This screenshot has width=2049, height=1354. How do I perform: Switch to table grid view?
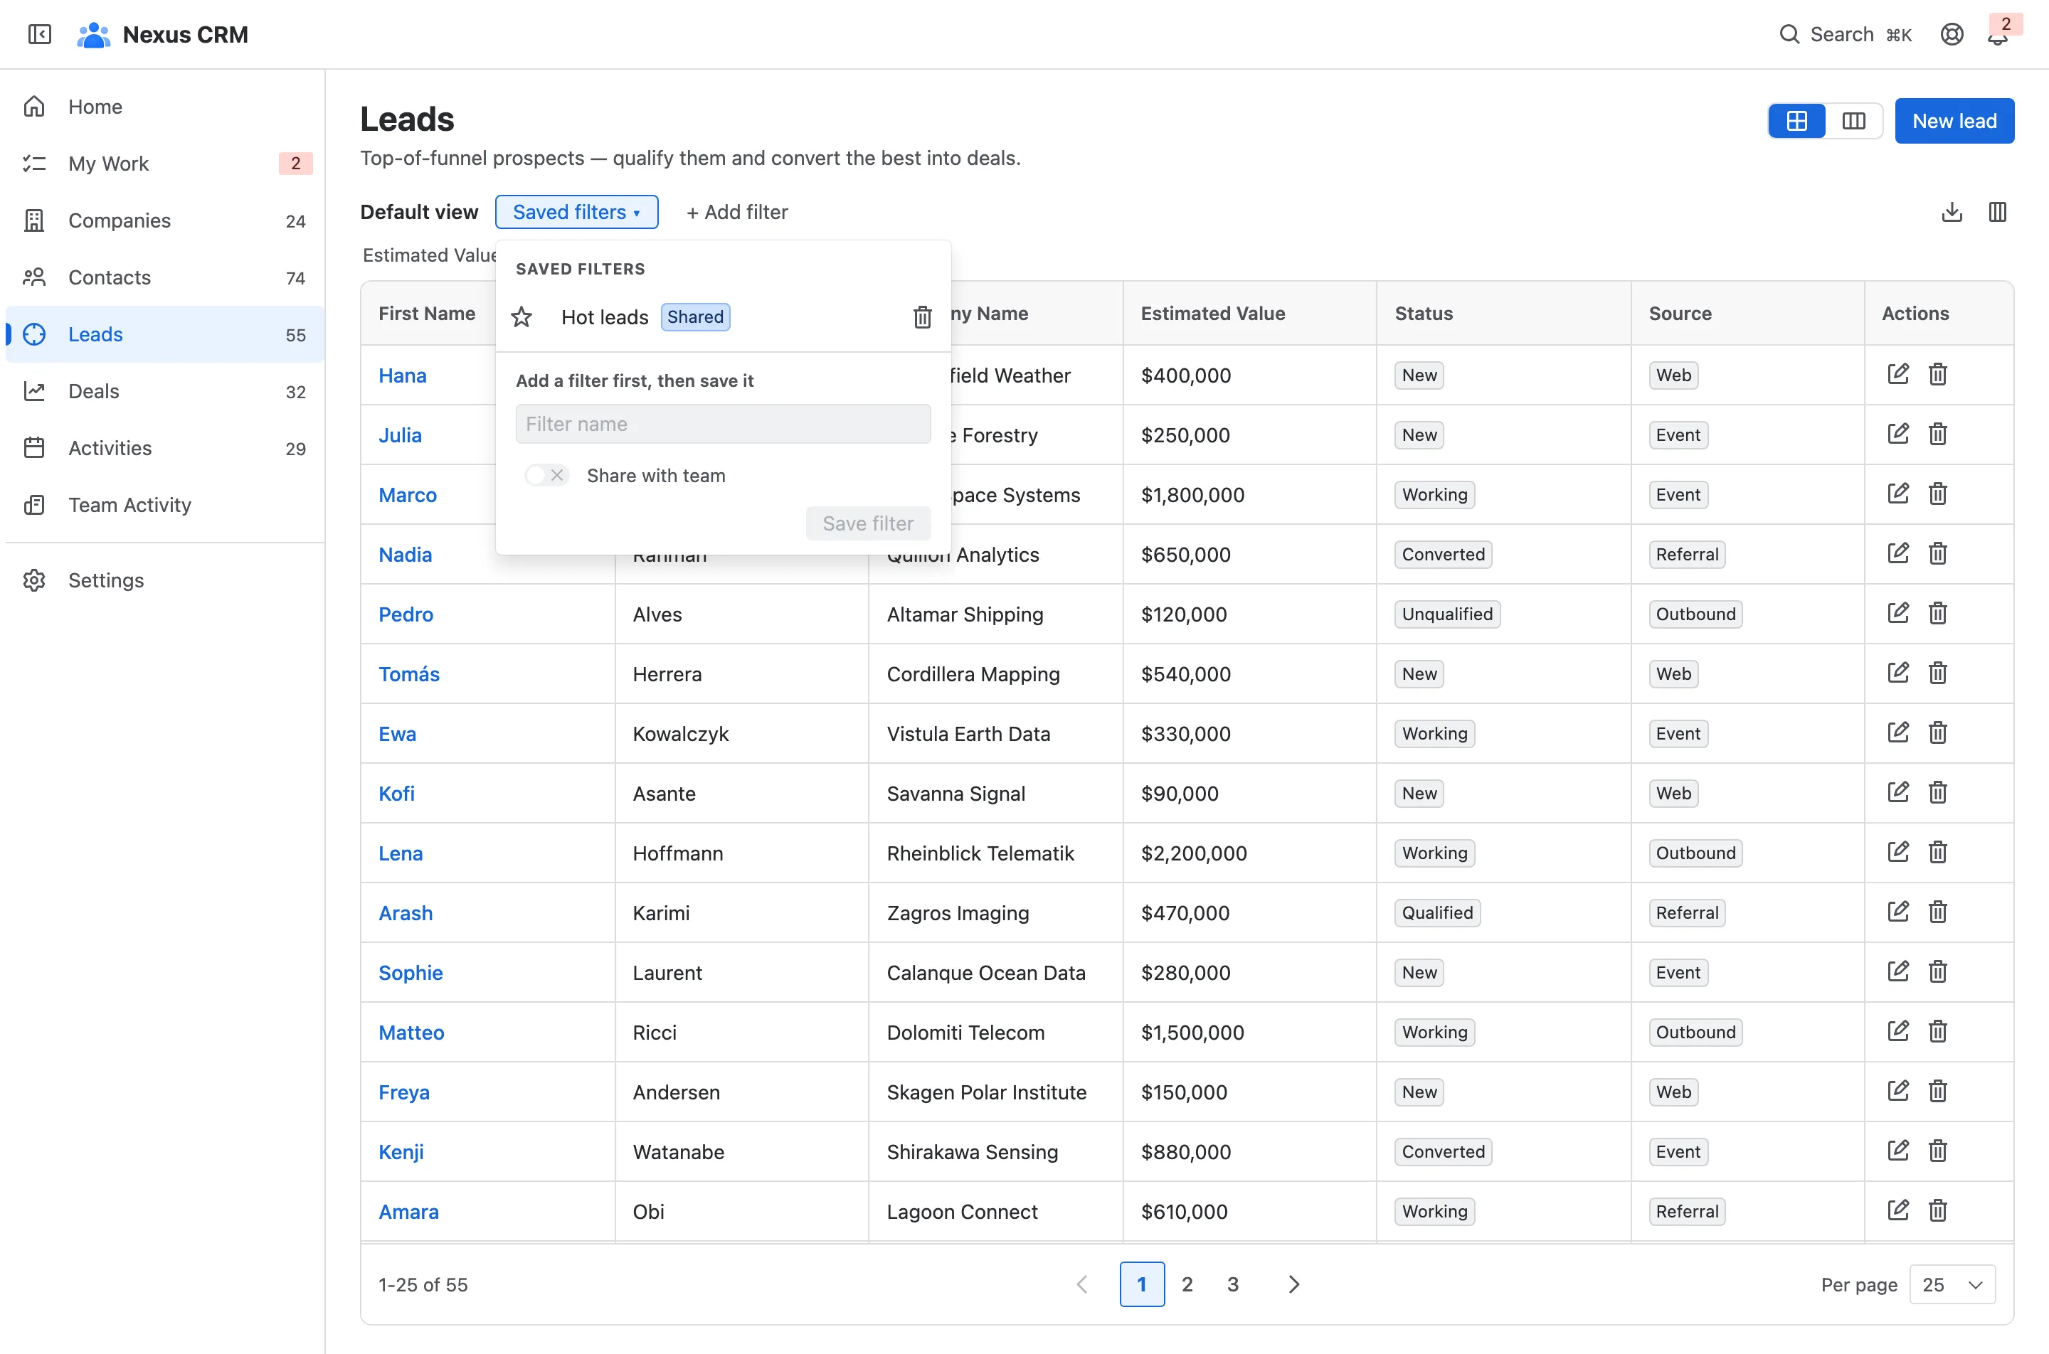(x=1796, y=121)
